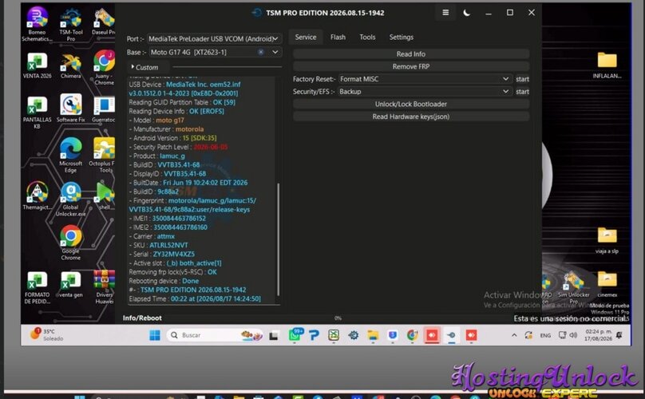
Task: Open the Port dropdown list
Action: [214, 38]
